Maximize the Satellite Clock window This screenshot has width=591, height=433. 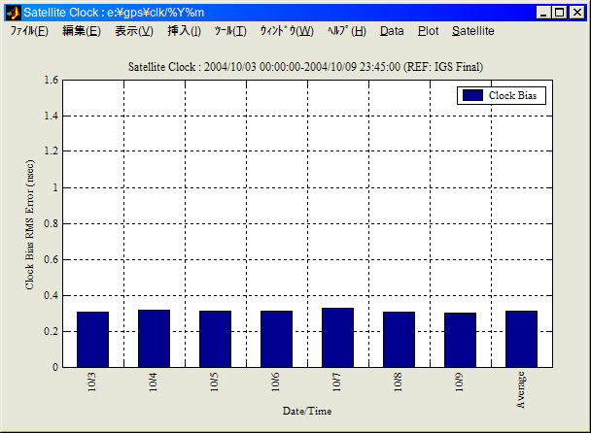[x=560, y=13]
